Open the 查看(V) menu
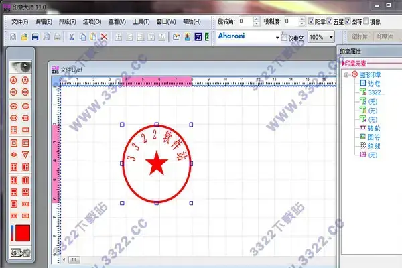 [x=117, y=22]
